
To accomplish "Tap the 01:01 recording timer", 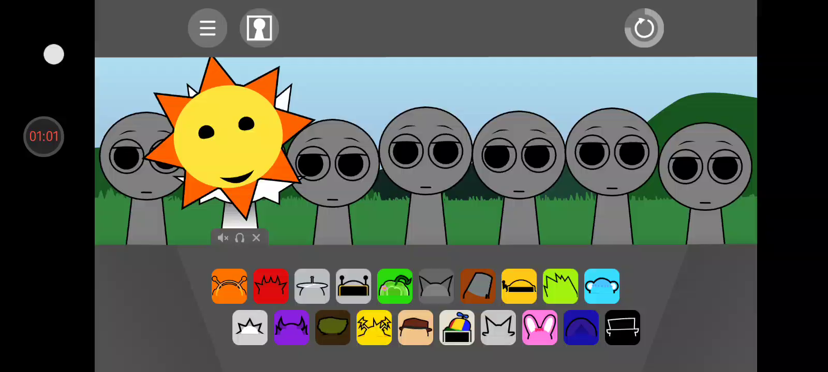I will coord(44,136).
